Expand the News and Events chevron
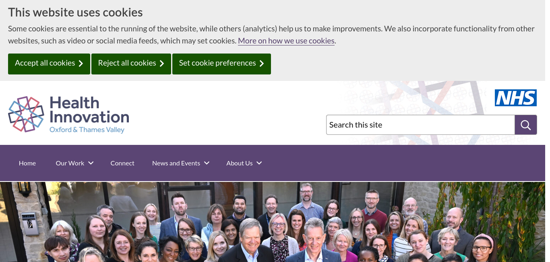This screenshot has height=262, width=550. [207, 163]
